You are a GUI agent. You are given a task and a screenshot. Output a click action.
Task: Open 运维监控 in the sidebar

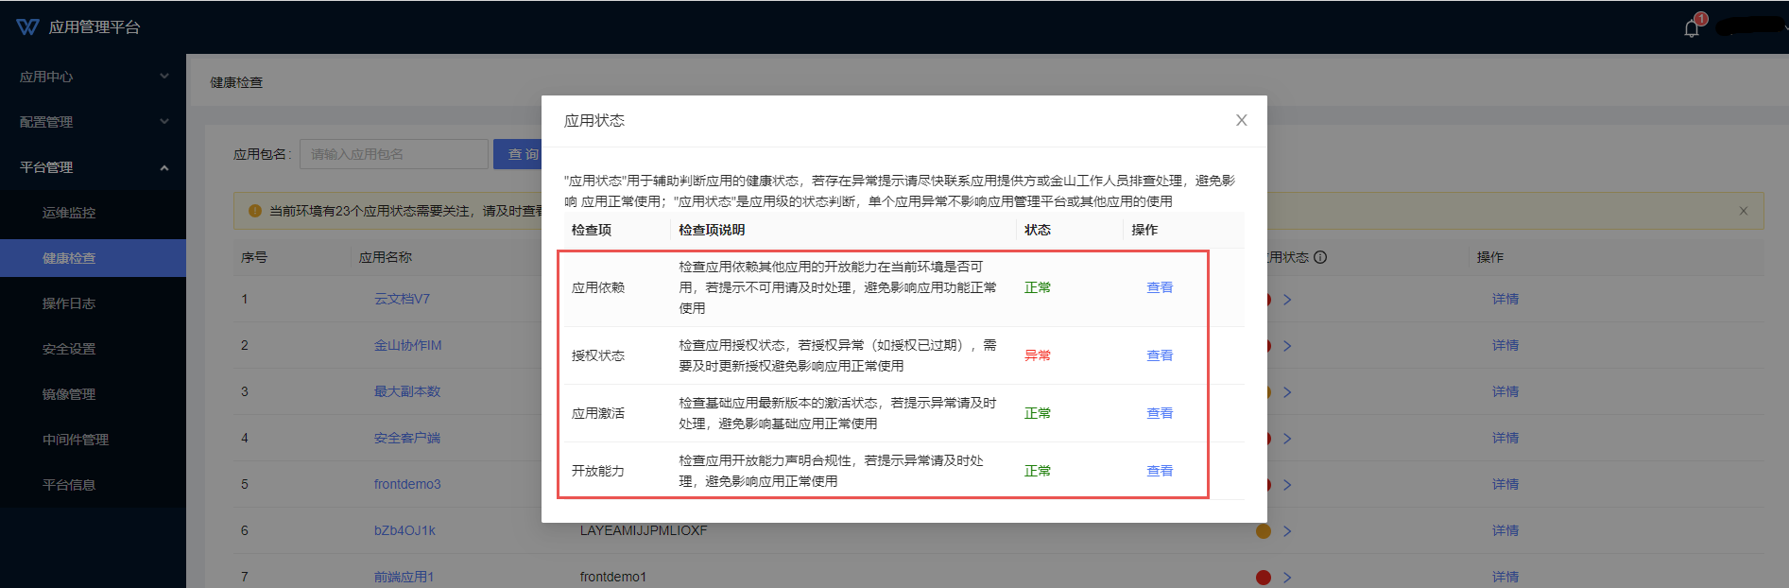(x=69, y=213)
